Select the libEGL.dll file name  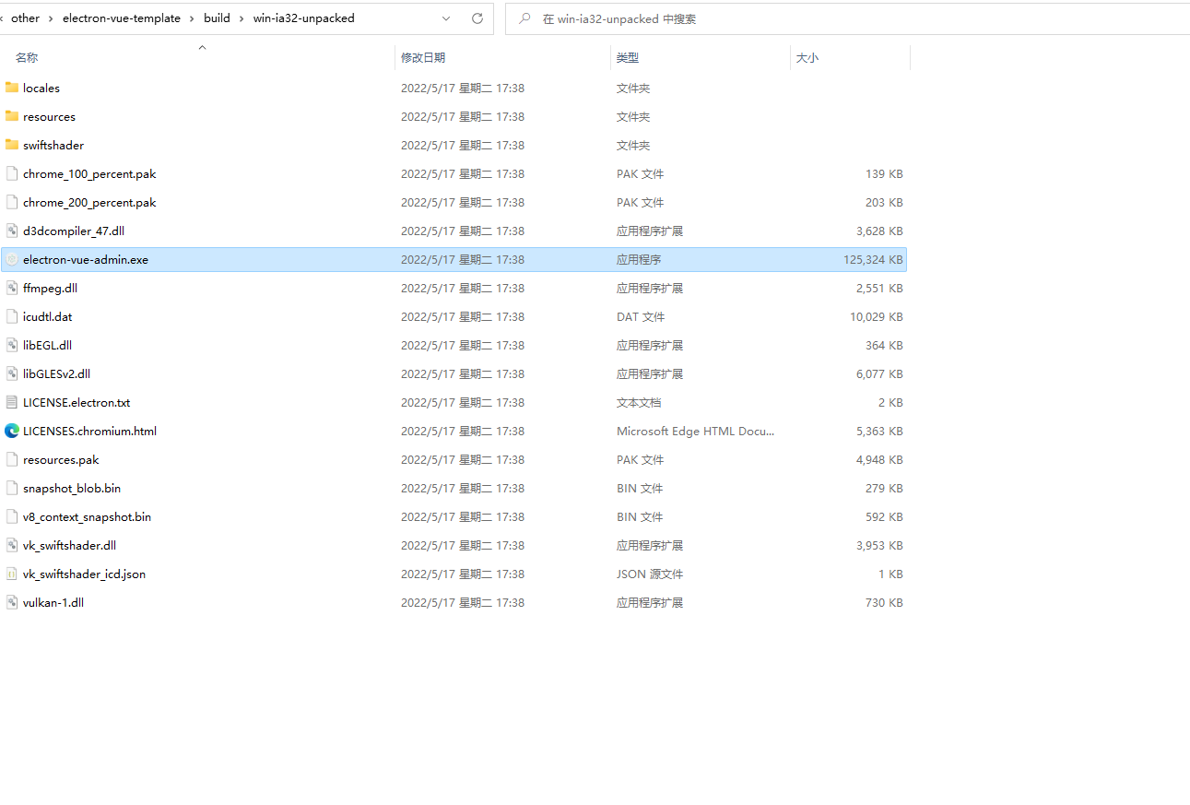click(x=47, y=346)
